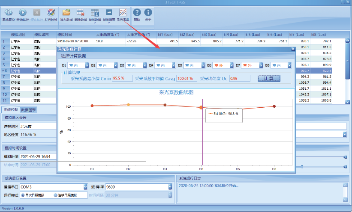The height and width of the screenshot is (212, 352).
Task: Expand the 通信串口 COM3 dropdown
Action: point(85,187)
